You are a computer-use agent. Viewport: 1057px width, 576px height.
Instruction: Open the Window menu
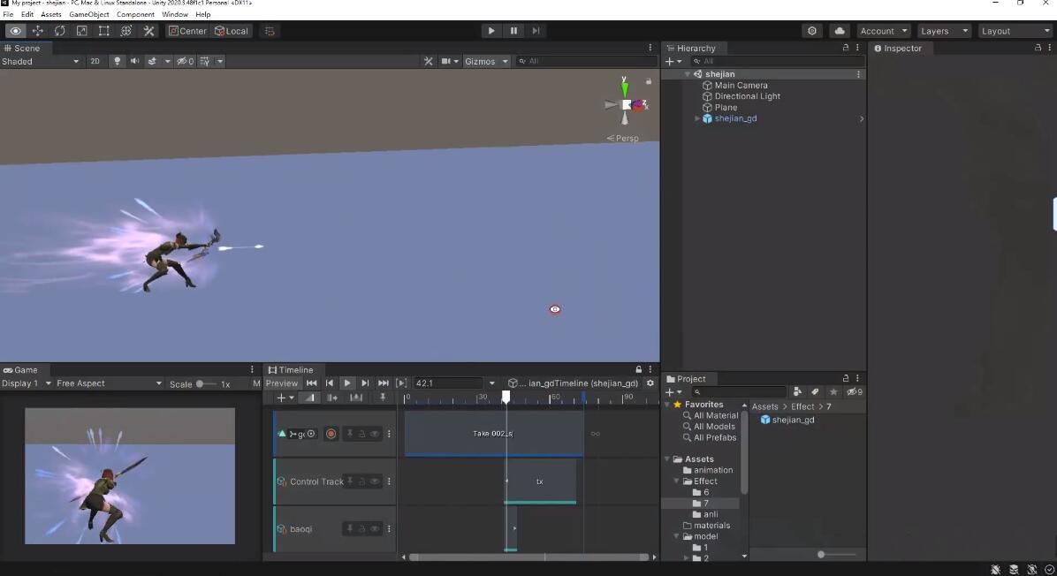point(175,14)
